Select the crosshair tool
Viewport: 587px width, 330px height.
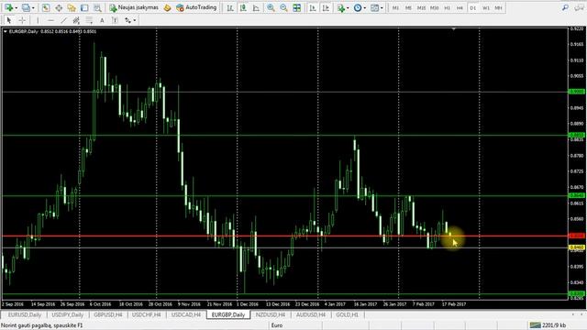[x=22, y=20]
